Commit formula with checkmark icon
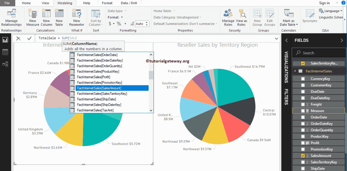Image resolution: width=347 pixels, height=171 pixels. [29, 38]
